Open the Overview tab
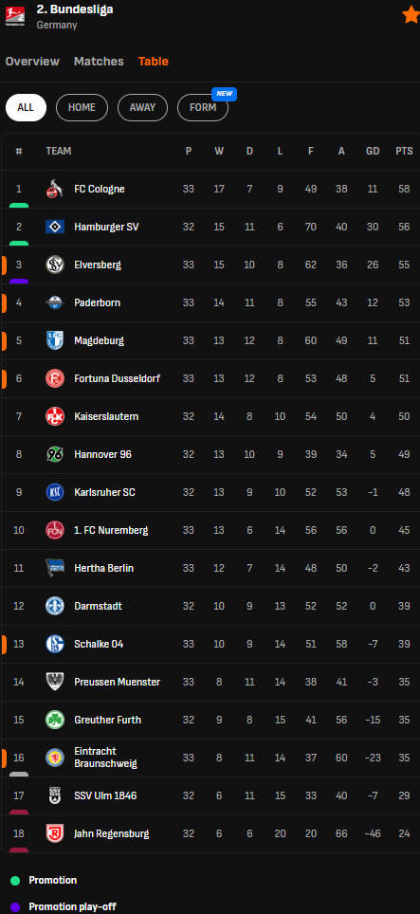Screen dimensions: 420x914 (32, 62)
